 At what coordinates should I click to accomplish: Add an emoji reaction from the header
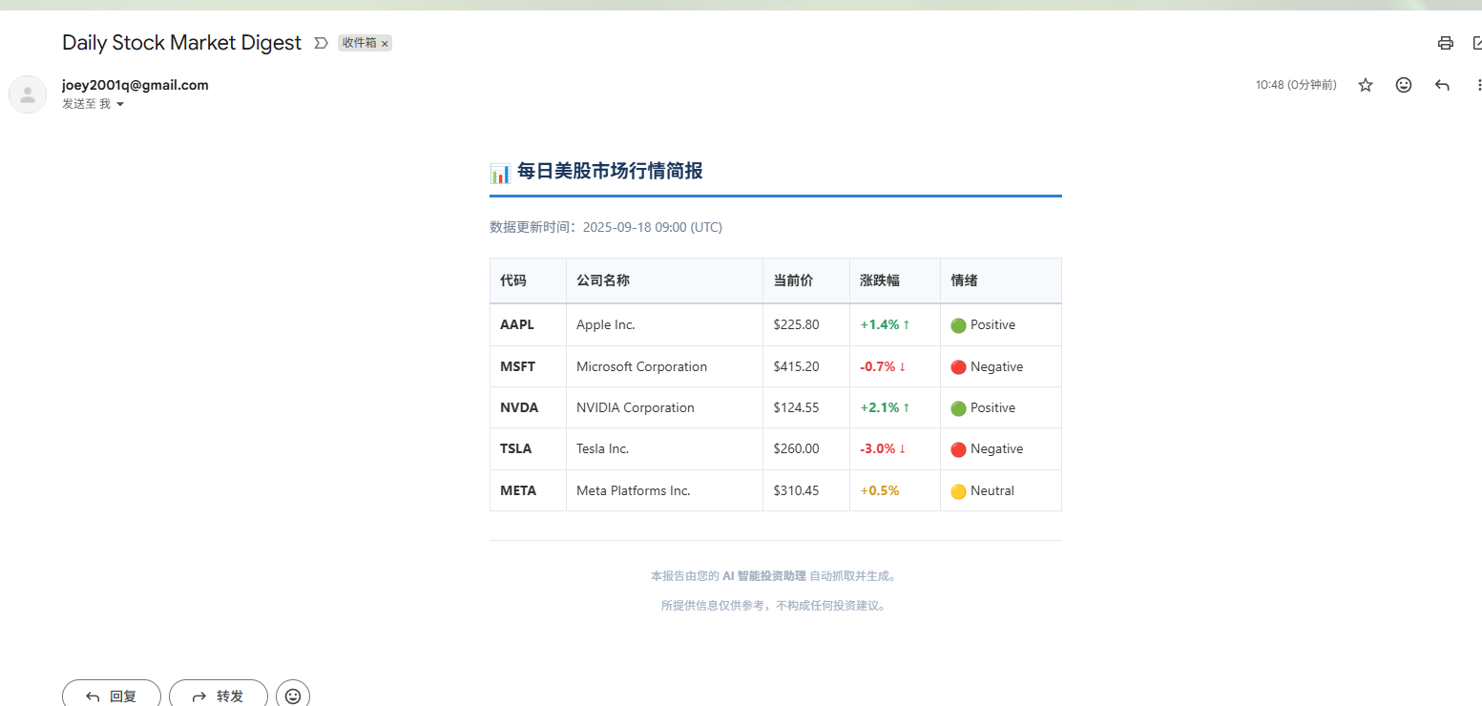(1404, 85)
